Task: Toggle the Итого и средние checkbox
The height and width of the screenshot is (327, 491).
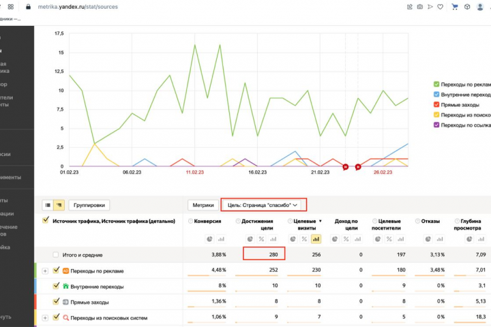Action: (x=56, y=255)
